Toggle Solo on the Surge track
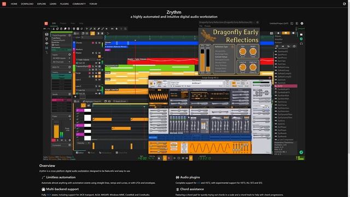This screenshot has height=197, width=350. tap(93, 73)
